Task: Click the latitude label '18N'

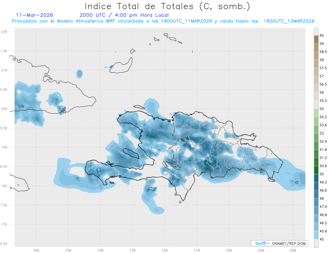Action: click(x=4, y=186)
